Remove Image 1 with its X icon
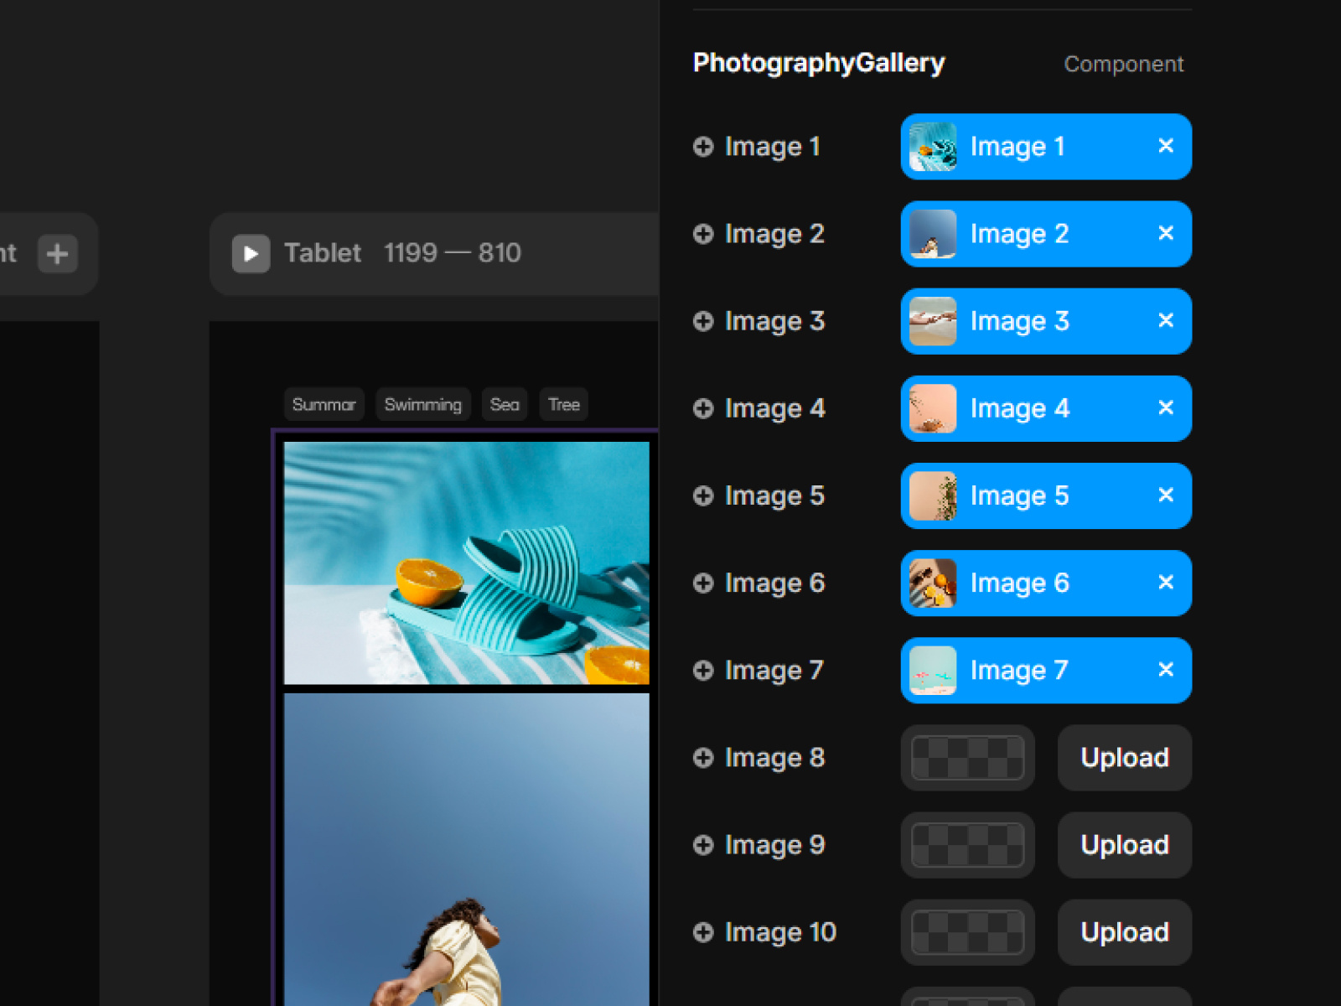This screenshot has height=1006, width=1341. point(1165,146)
